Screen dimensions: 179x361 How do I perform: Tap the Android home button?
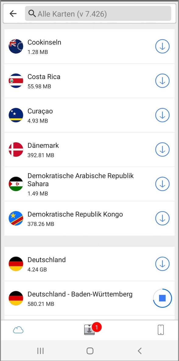click(90, 351)
